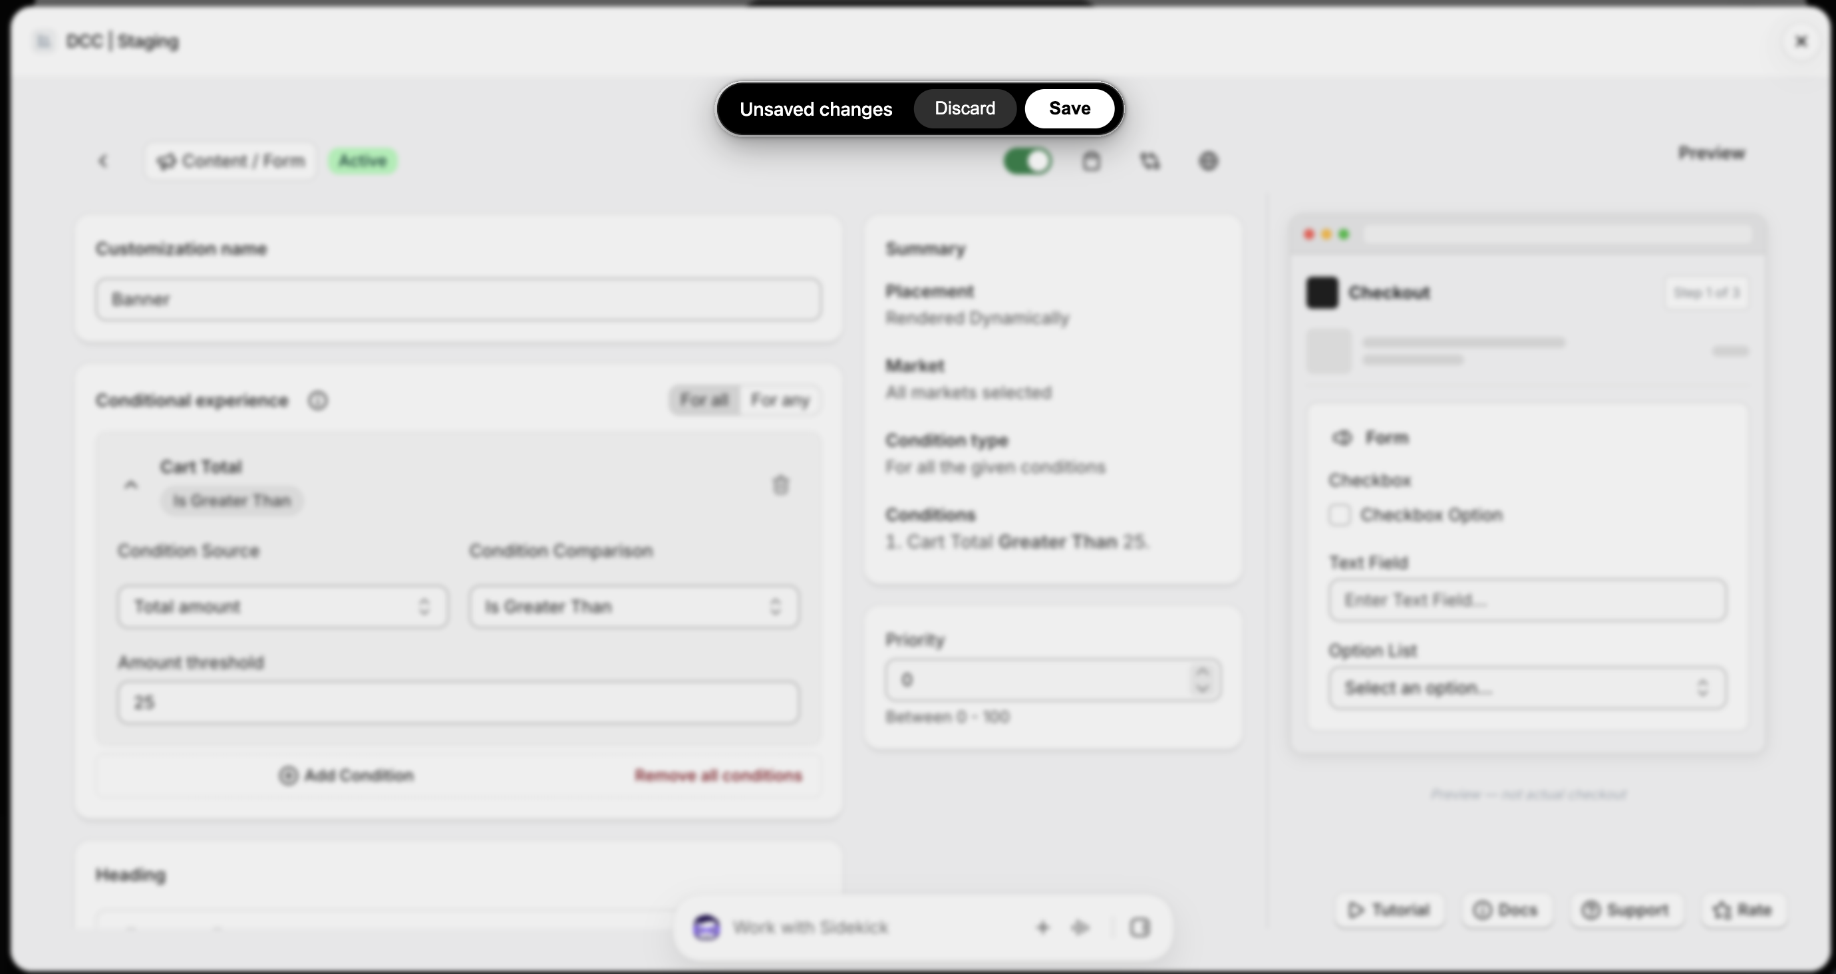
Task: Click the round dark icon beside duplicate
Action: [1208, 161]
